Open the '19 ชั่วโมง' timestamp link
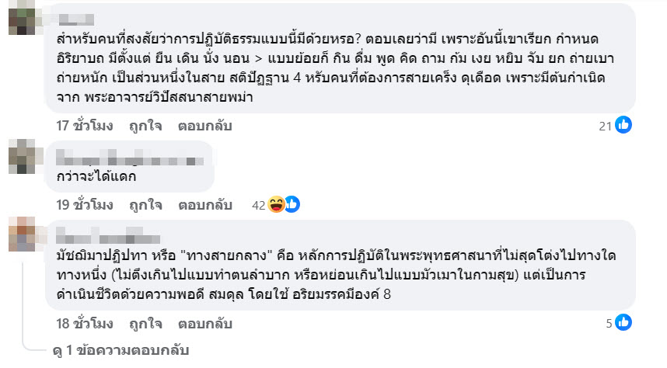667x368 pixels. click(85, 205)
